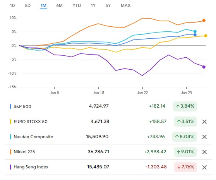This screenshot has width=216, height=180.
Task: Click the +743.96 point change
Action: pos(156,137)
